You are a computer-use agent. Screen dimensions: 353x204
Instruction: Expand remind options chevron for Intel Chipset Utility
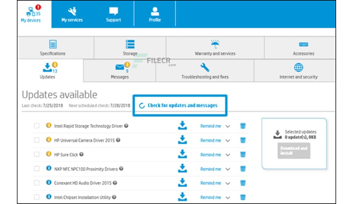click(228, 198)
